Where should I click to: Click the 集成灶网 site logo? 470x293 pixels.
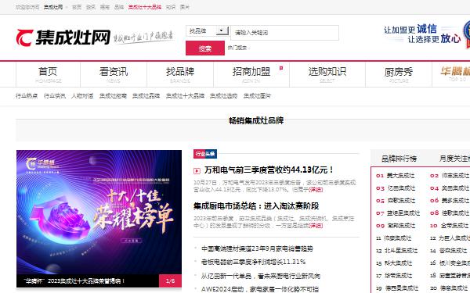click(x=63, y=38)
